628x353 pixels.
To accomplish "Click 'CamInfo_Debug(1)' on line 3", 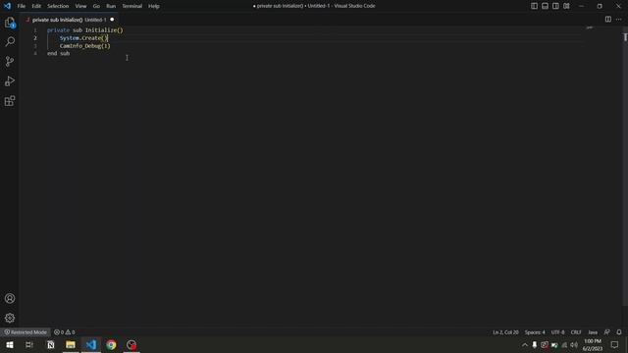I will 85,46.
